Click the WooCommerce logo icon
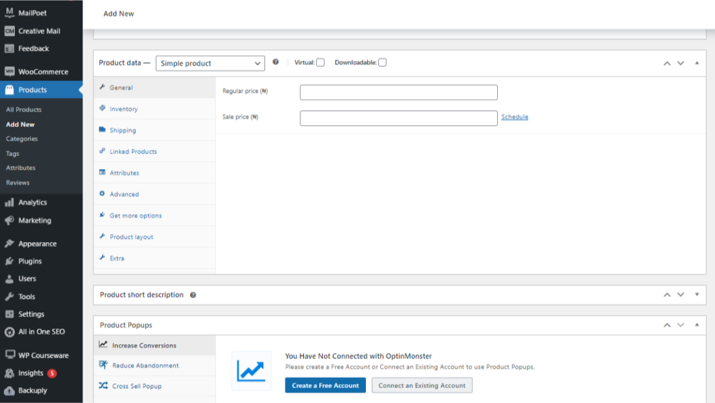The height and width of the screenshot is (403, 715). [x=9, y=72]
